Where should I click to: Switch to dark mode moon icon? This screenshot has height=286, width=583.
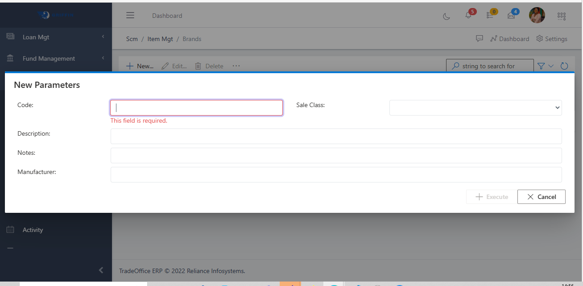[446, 16]
